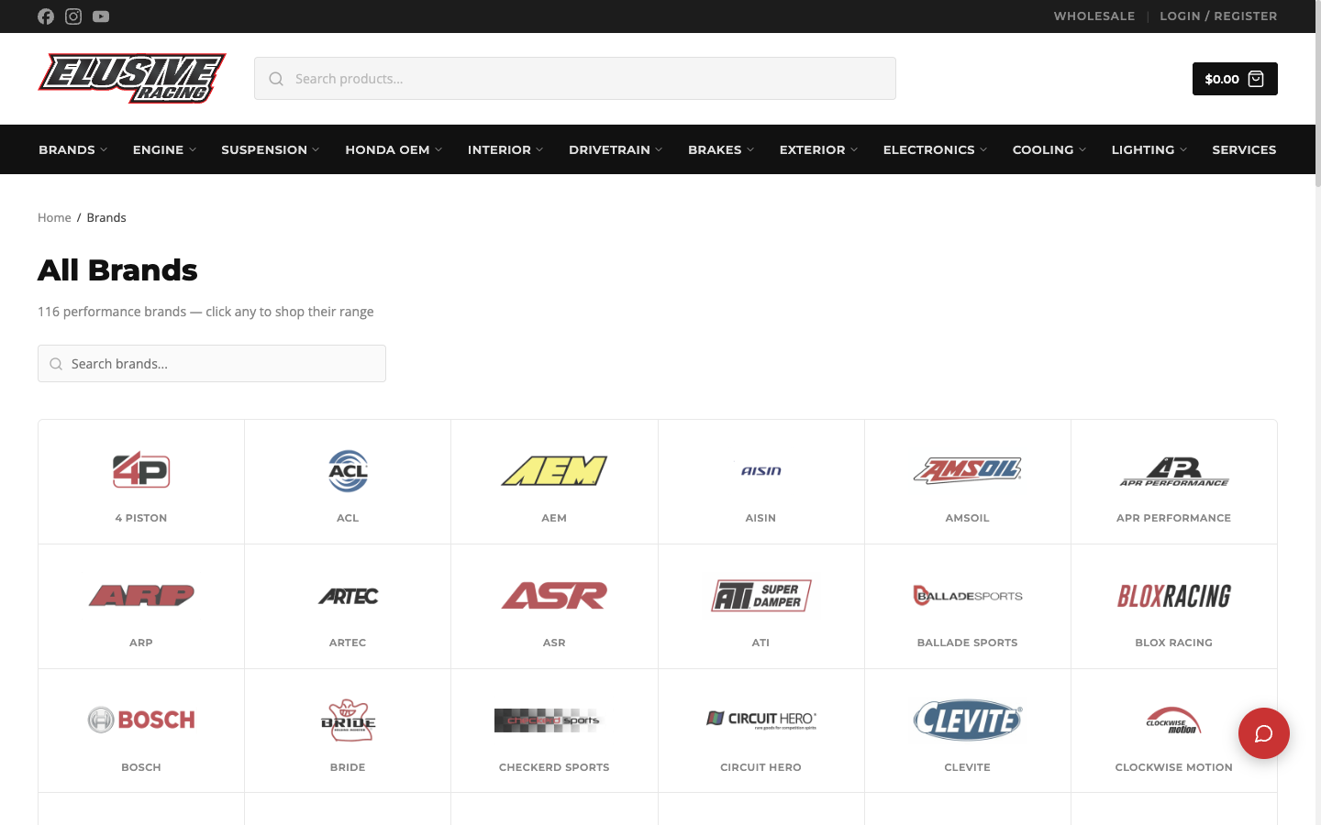The image size is (1321, 825).
Task: Expand the Exterior menu chevron
Action: click(854, 150)
